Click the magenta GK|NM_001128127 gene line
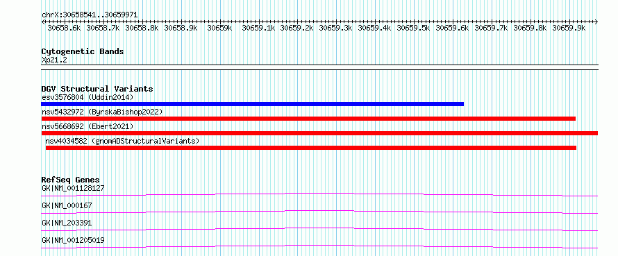 319,194
